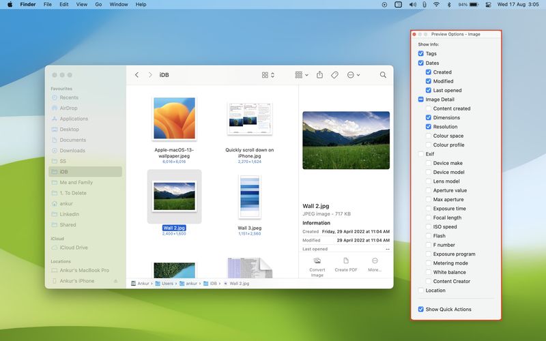
Task: Open the Group By dropdown in toolbar
Action: [x=302, y=75]
